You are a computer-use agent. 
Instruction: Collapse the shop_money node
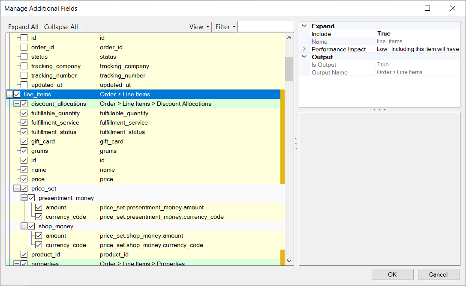pyautogui.click(x=24, y=226)
